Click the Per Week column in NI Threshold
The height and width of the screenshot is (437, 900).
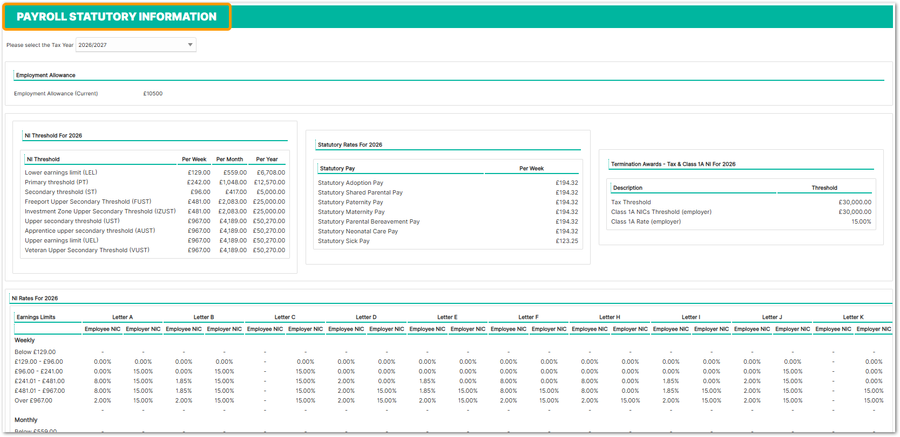point(194,159)
